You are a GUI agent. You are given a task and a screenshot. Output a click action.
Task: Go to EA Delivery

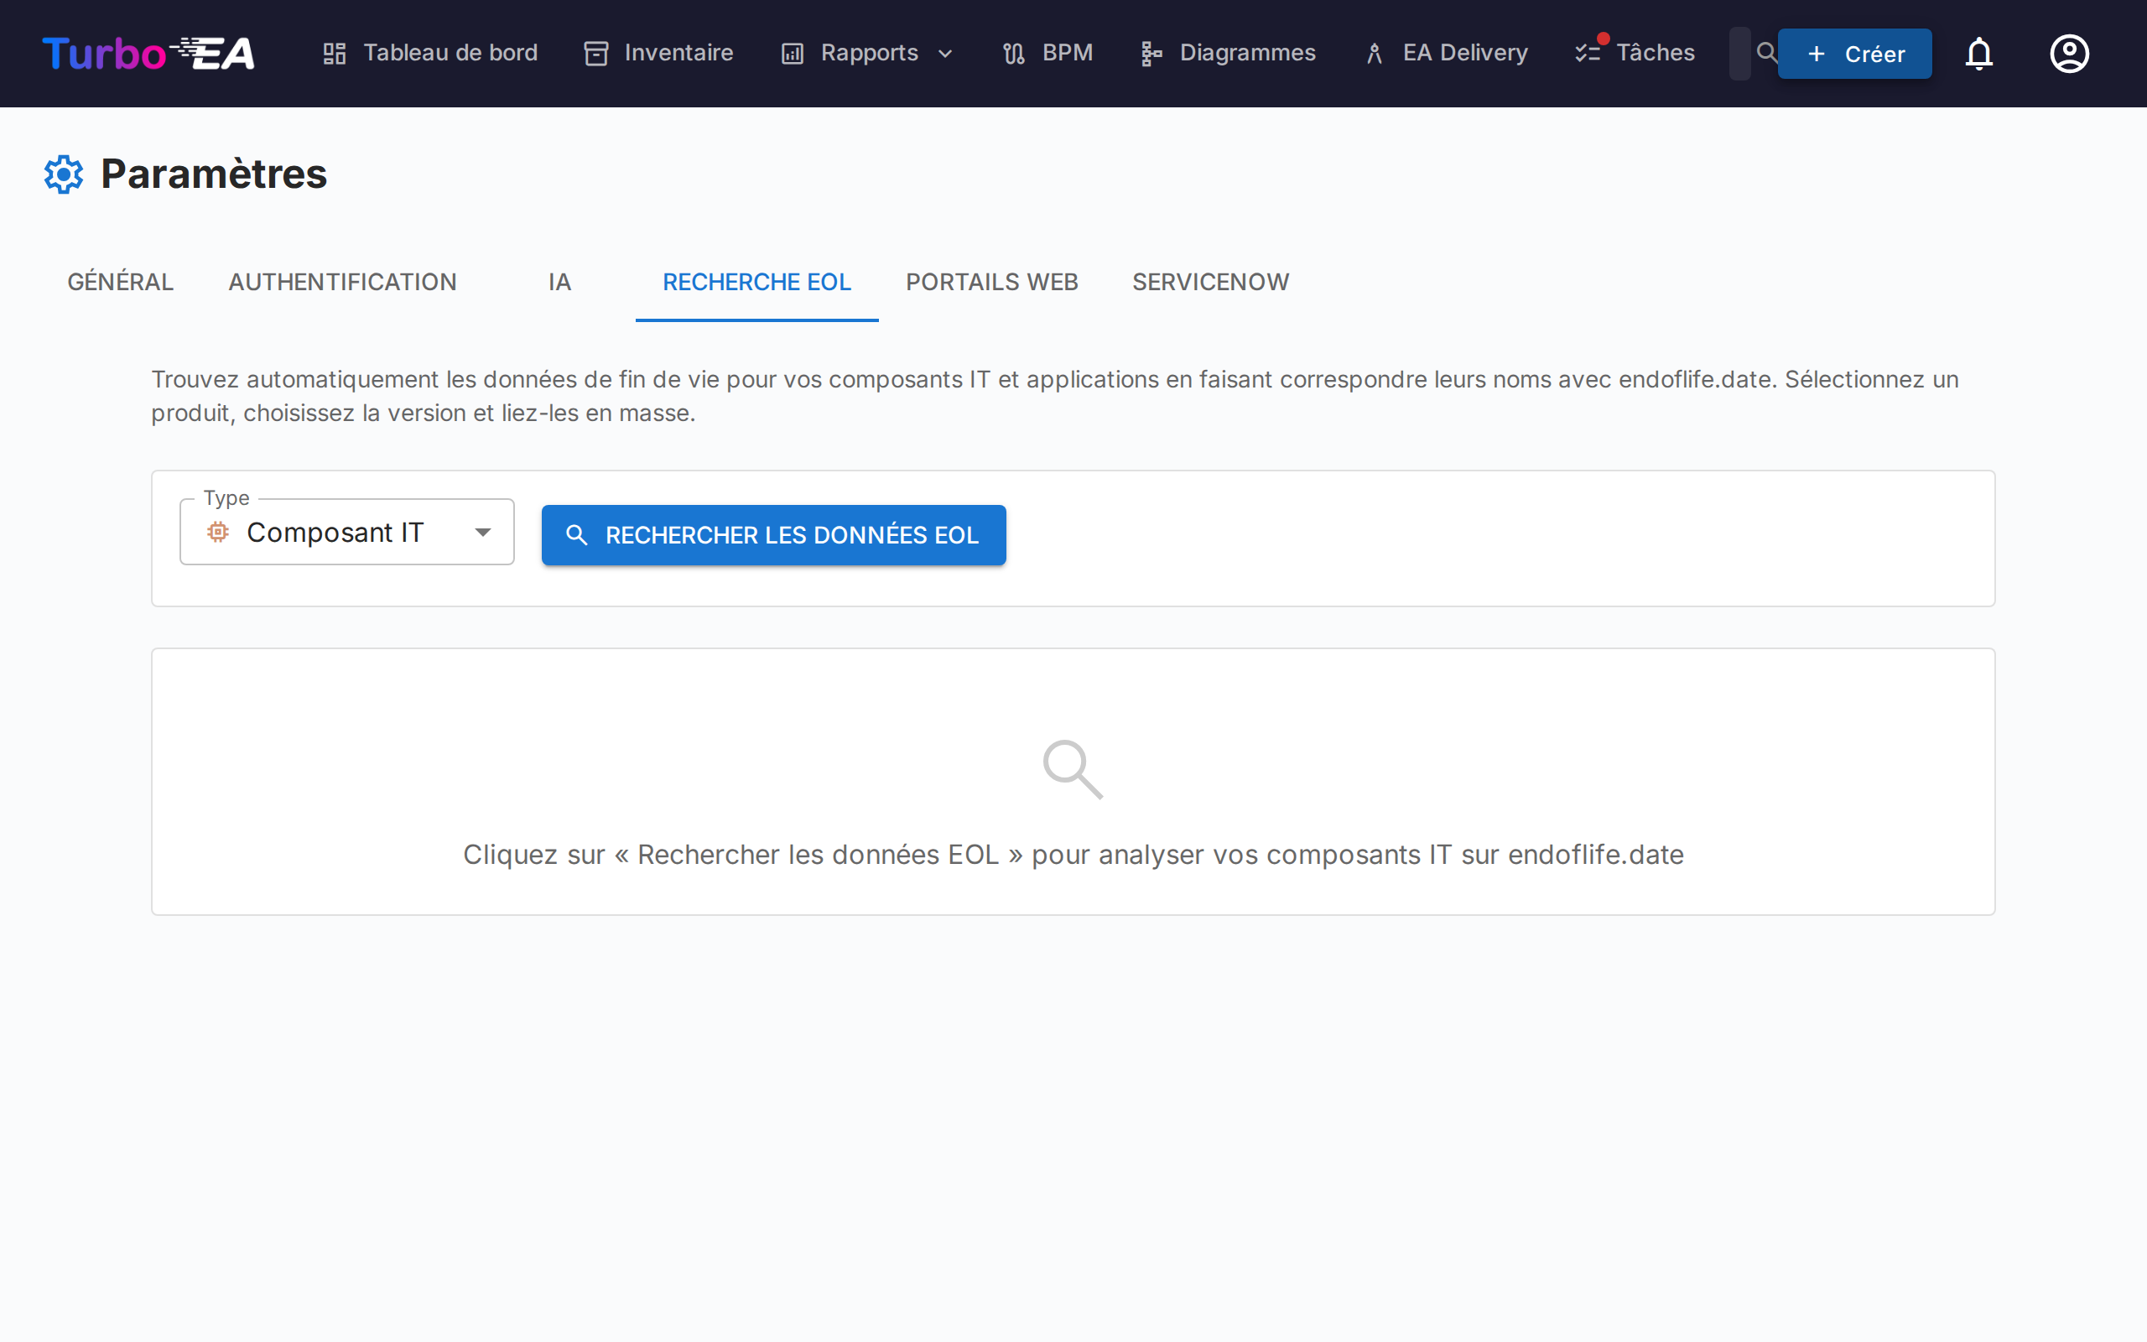pos(1446,53)
